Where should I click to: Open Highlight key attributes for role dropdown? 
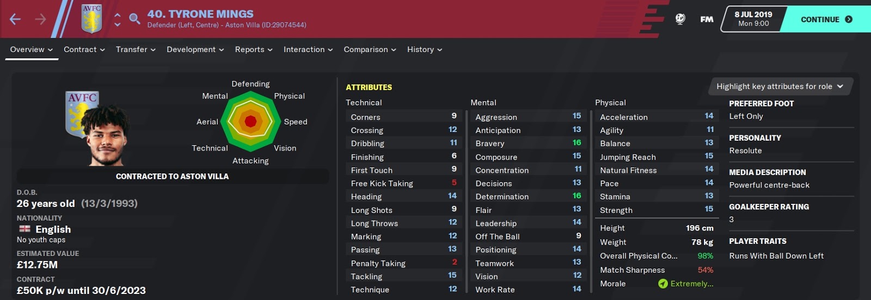(x=780, y=86)
